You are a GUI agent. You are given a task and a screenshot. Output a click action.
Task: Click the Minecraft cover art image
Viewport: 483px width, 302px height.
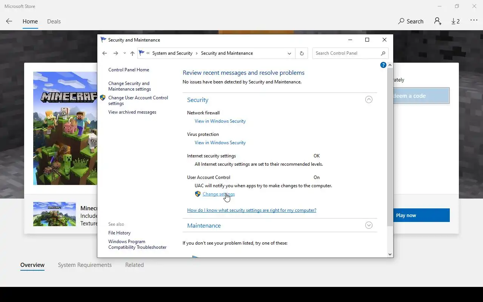[x=65, y=128]
